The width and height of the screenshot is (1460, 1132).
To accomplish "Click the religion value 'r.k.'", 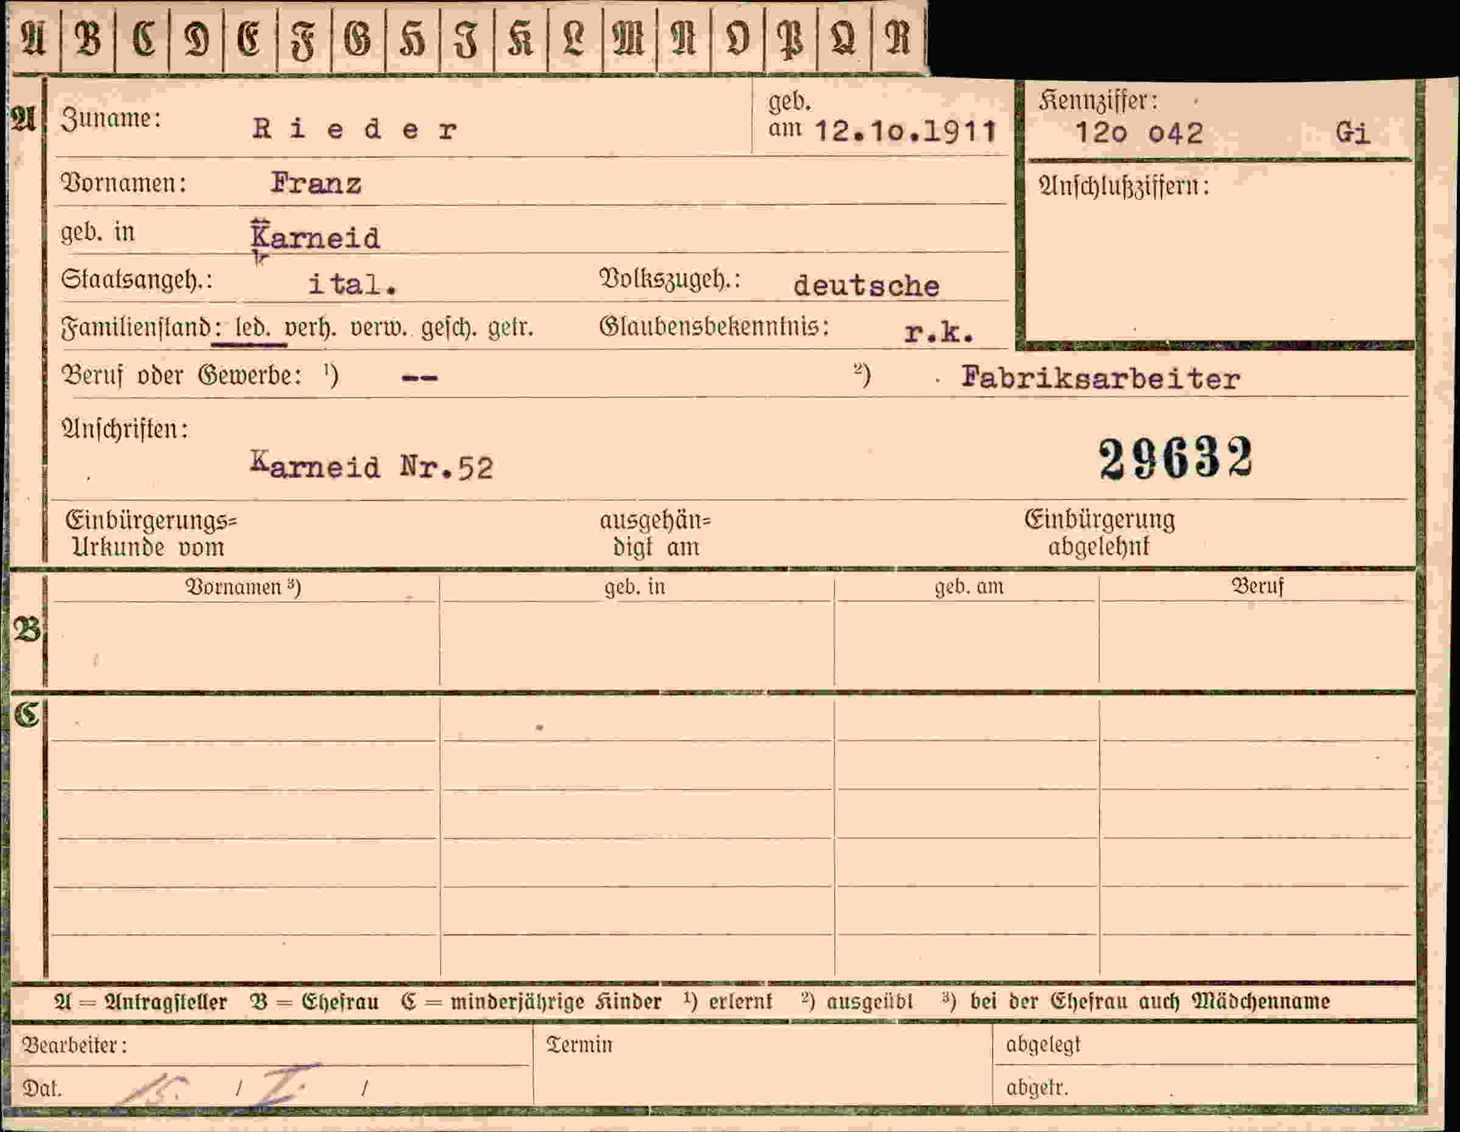I will pyautogui.click(x=938, y=333).
